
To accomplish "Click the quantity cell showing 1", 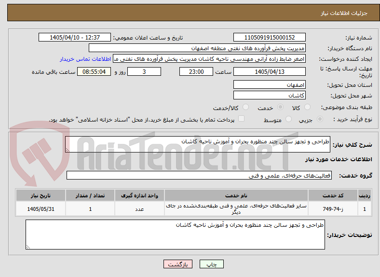I will [90, 209].
